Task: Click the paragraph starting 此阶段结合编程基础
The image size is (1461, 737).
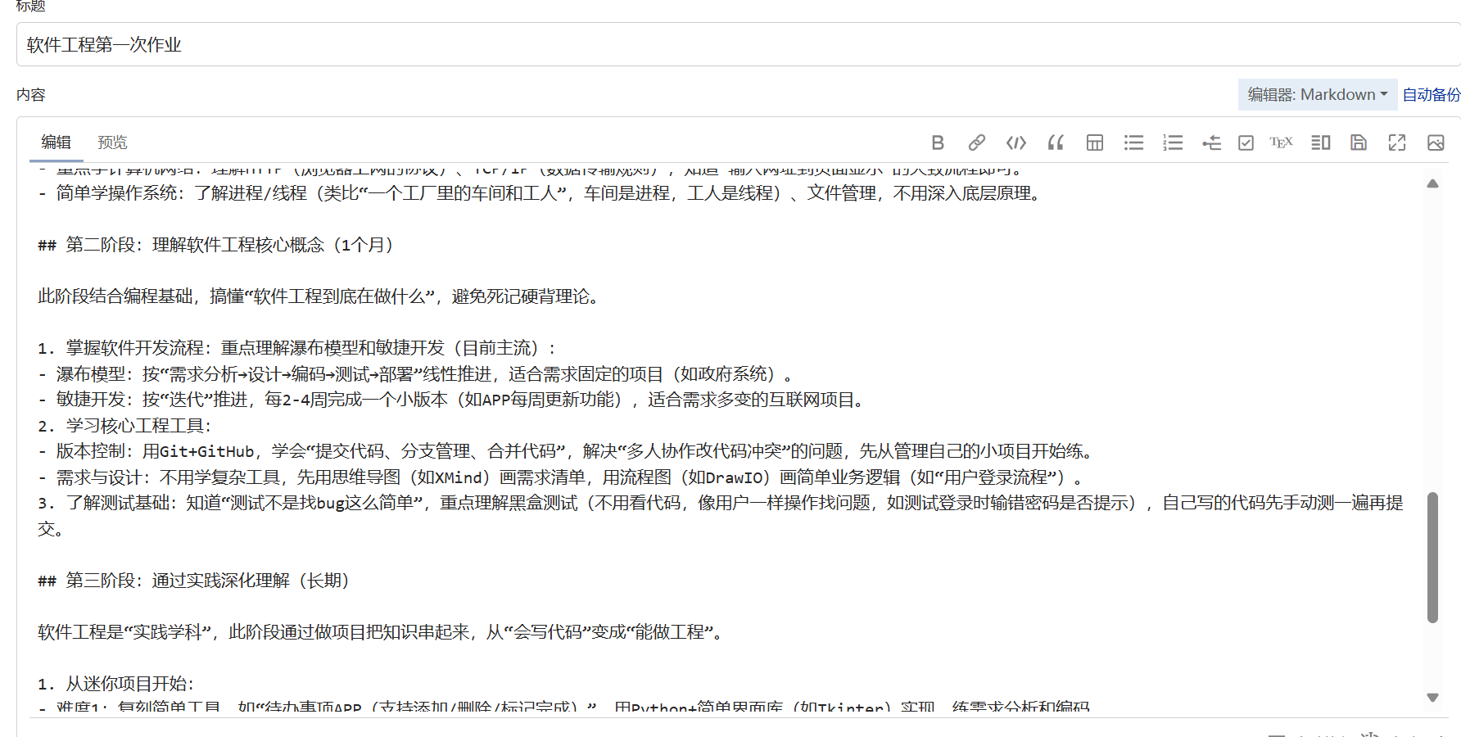Action: point(319,296)
